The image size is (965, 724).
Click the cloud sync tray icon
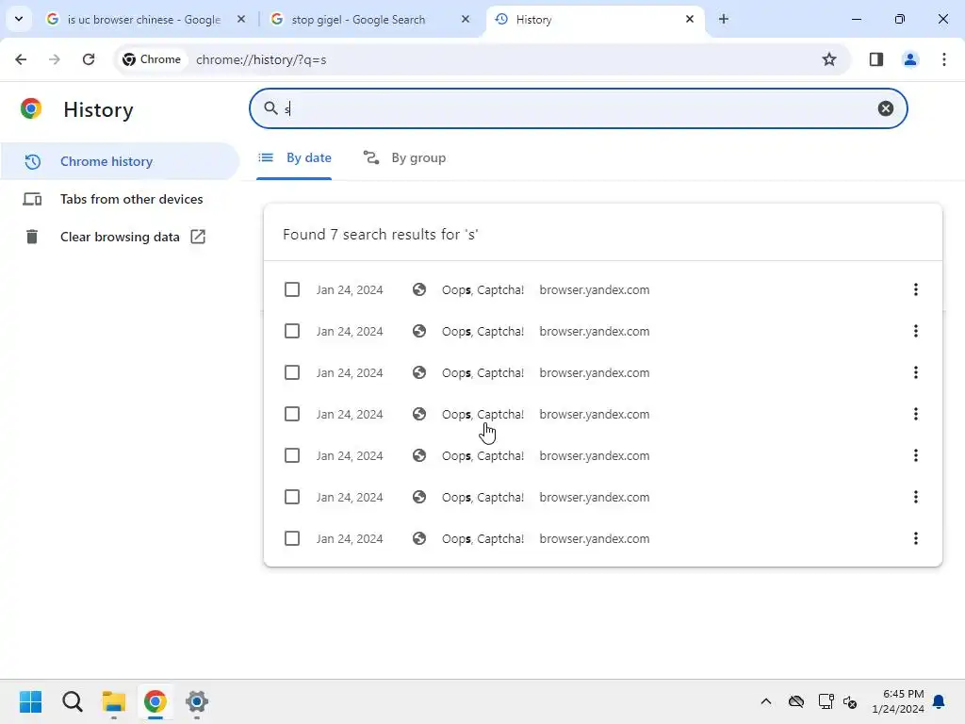pos(795,701)
